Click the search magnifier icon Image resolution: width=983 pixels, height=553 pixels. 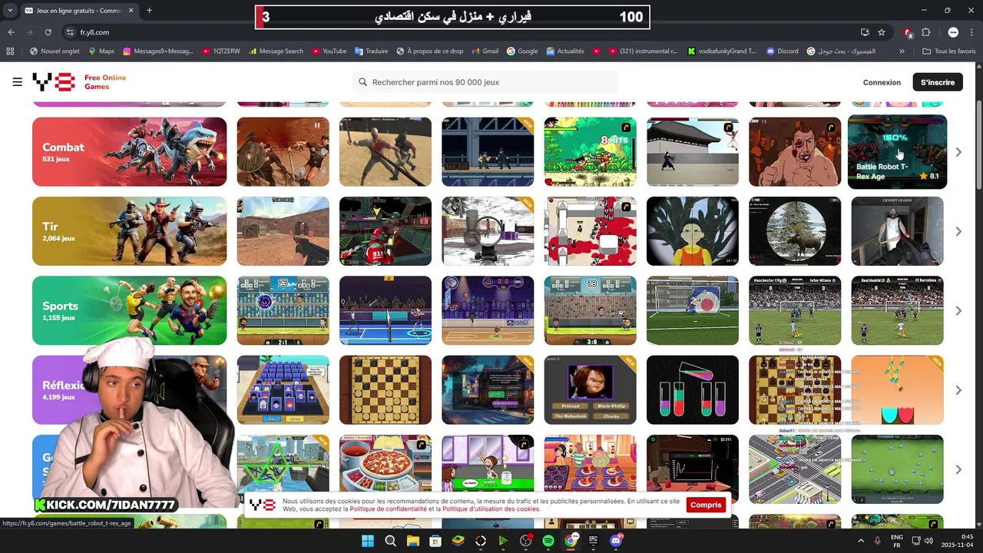[x=363, y=82]
